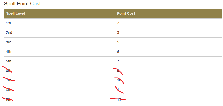
Task: Click point cost 5 in the 3rd row
Action: coord(118,42)
